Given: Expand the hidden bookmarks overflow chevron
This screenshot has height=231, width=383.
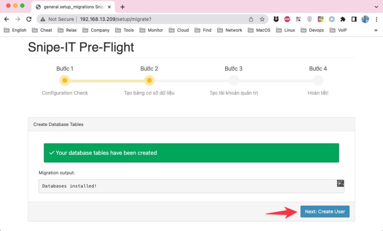Looking at the screenshot, I should pyautogui.click(x=376, y=30).
